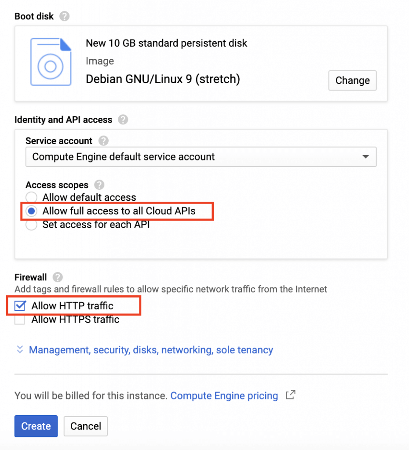The width and height of the screenshot is (409, 450).
Task: Click the Service account help icon
Action: pos(103,141)
